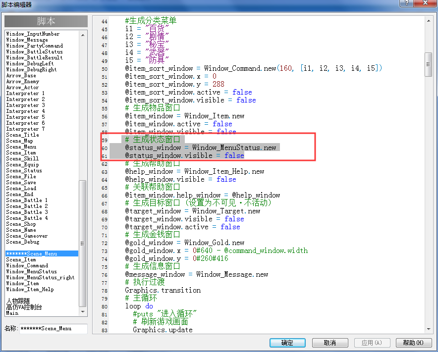Select the 高仿VA控制台 script
This screenshot has height=352, width=438.
pos(24,307)
